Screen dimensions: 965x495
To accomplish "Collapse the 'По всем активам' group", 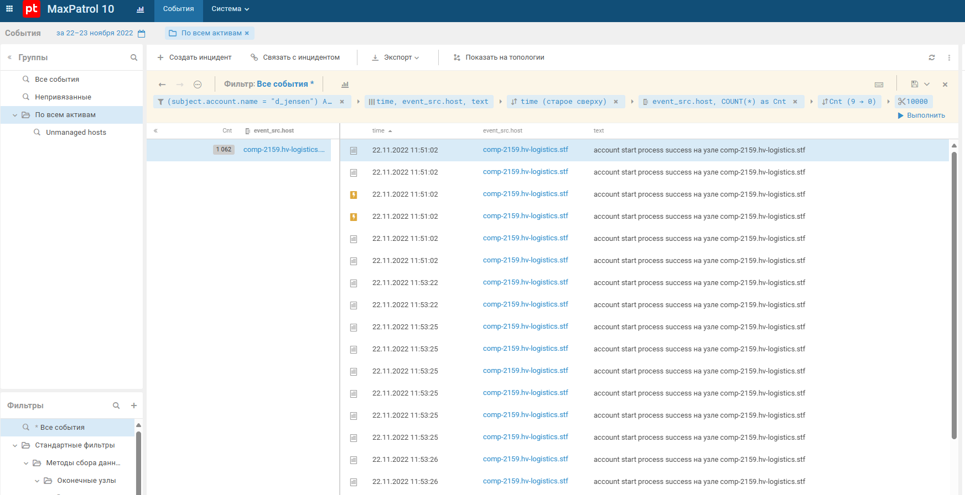I will tap(15, 115).
